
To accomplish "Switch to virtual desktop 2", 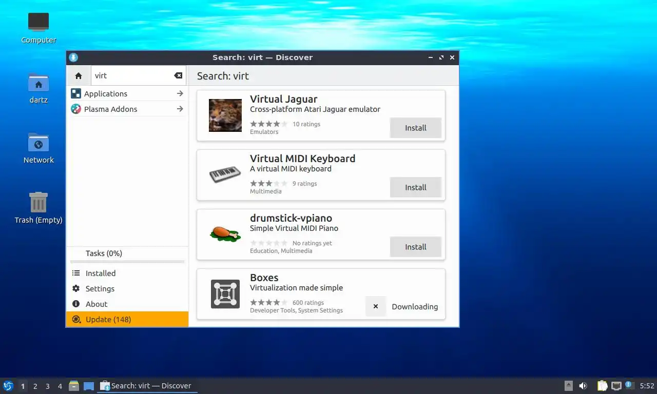I will point(35,386).
